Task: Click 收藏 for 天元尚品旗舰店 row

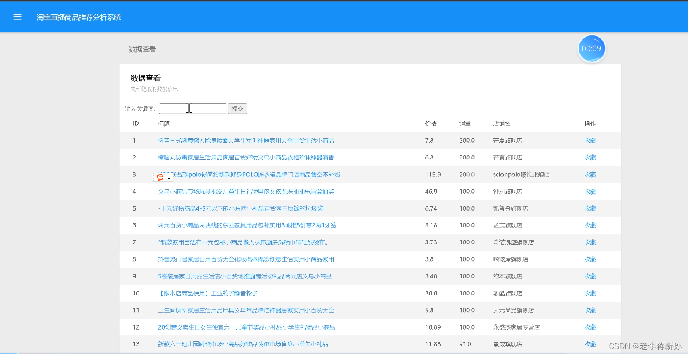Action: coord(590,310)
